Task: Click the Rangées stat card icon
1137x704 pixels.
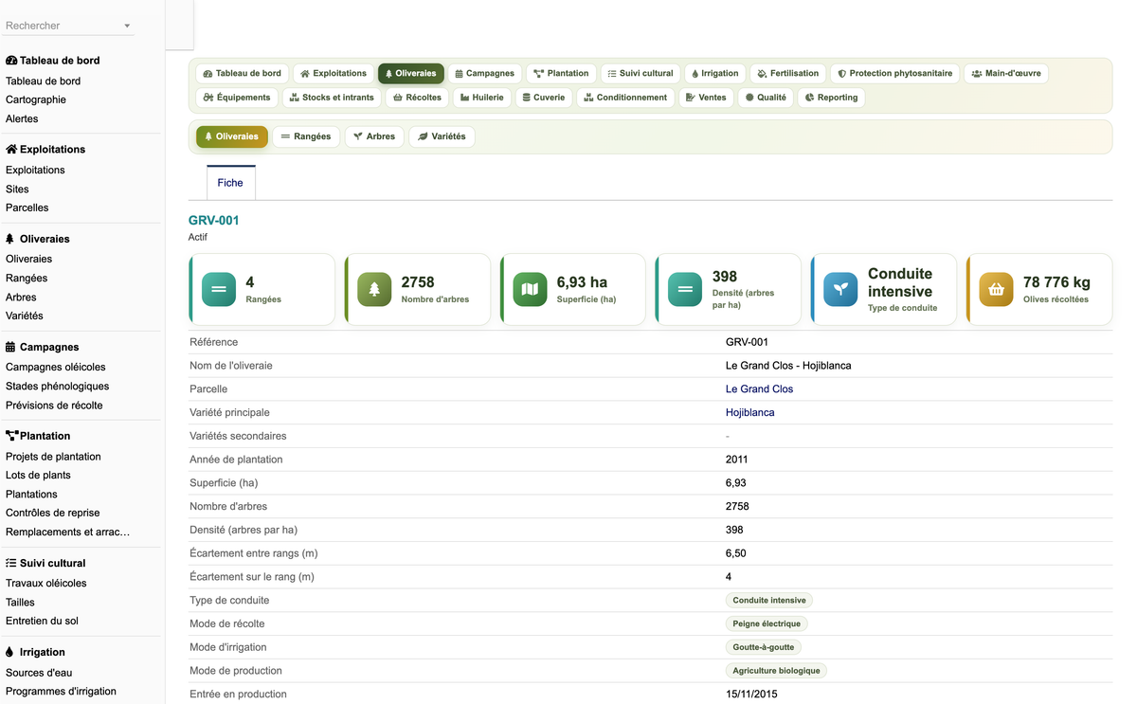Action: (x=219, y=289)
